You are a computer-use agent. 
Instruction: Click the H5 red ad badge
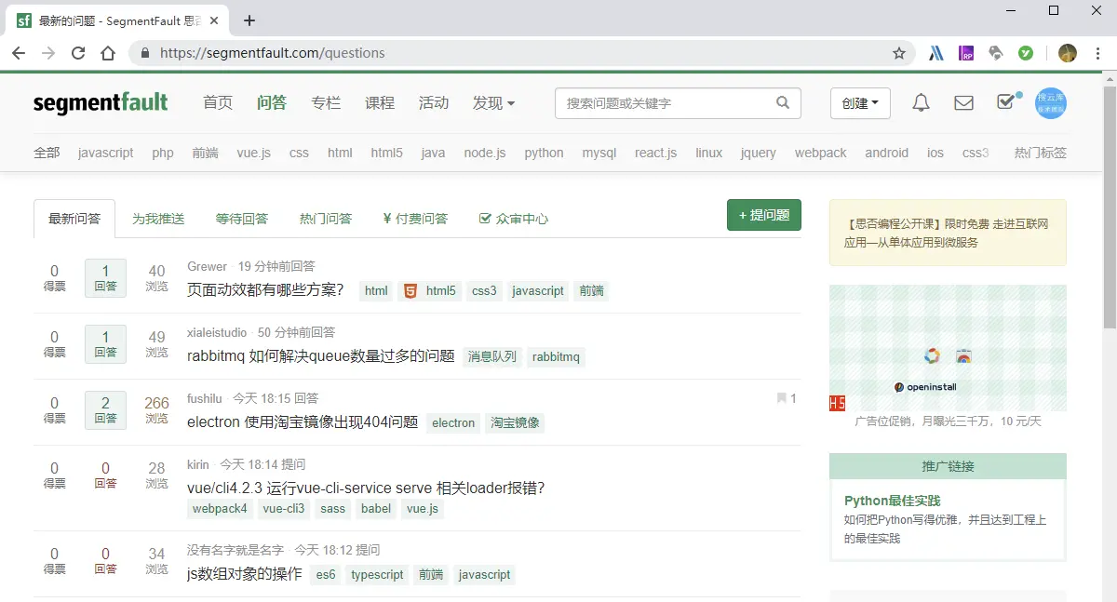pos(837,403)
